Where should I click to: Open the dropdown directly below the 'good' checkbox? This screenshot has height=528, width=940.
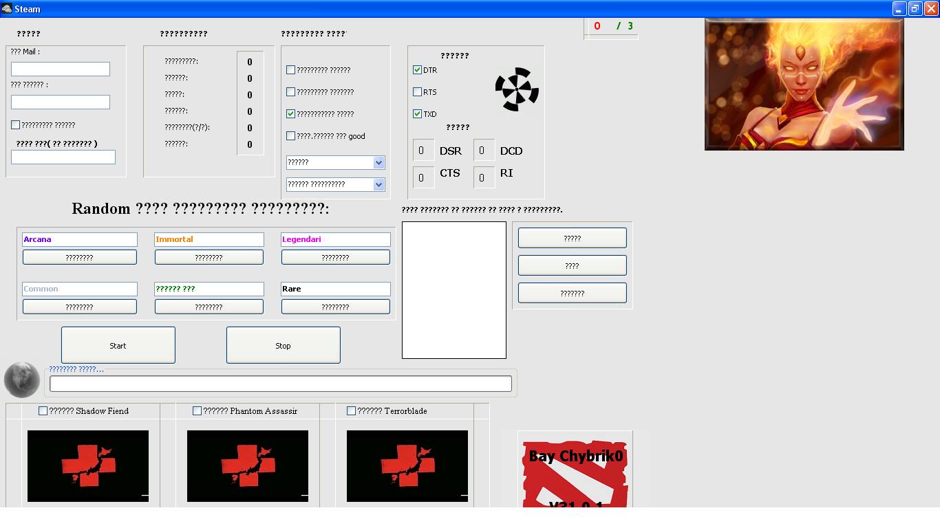pos(335,162)
